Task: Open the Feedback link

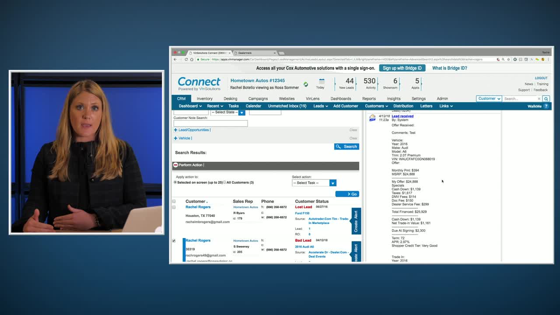Action: (541, 90)
